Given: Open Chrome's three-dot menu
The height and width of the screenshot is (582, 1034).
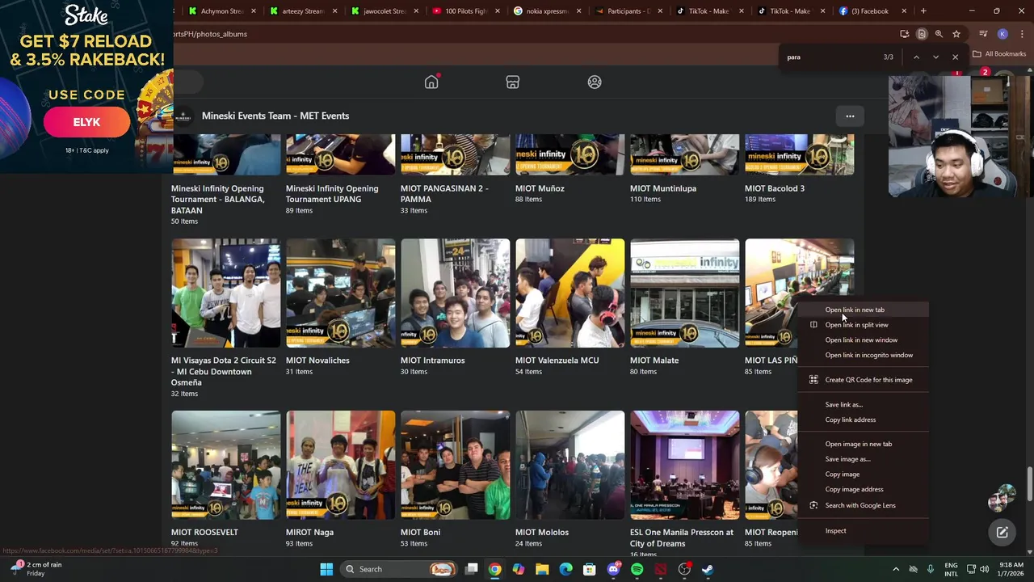Looking at the screenshot, I should pyautogui.click(x=1021, y=34).
